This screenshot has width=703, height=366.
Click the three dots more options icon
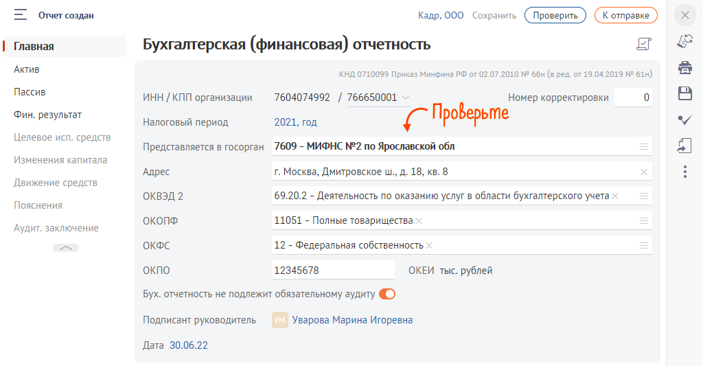684,172
